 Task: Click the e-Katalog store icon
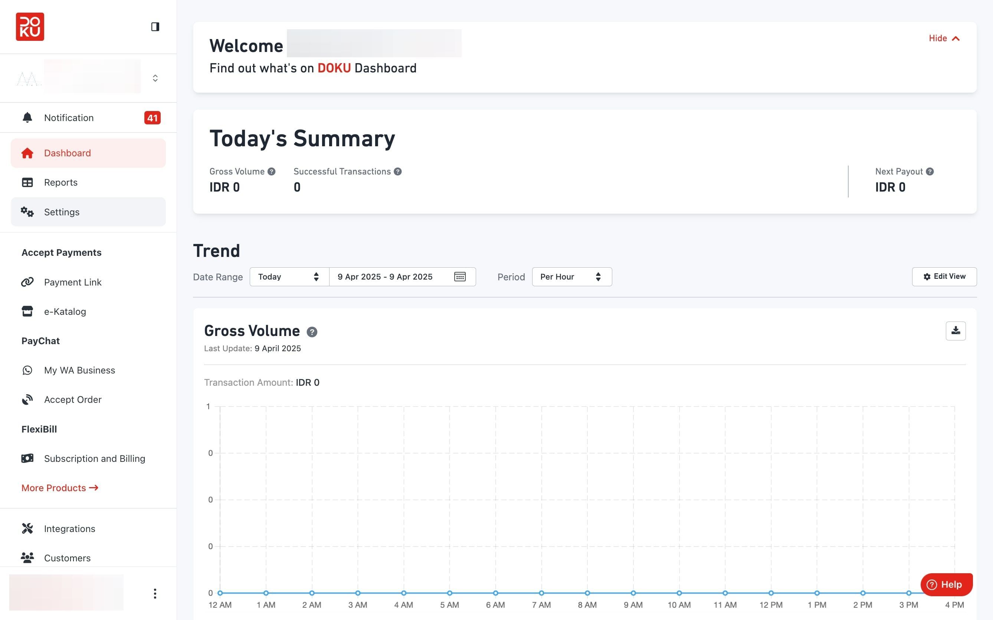pyautogui.click(x=27, y=311)
